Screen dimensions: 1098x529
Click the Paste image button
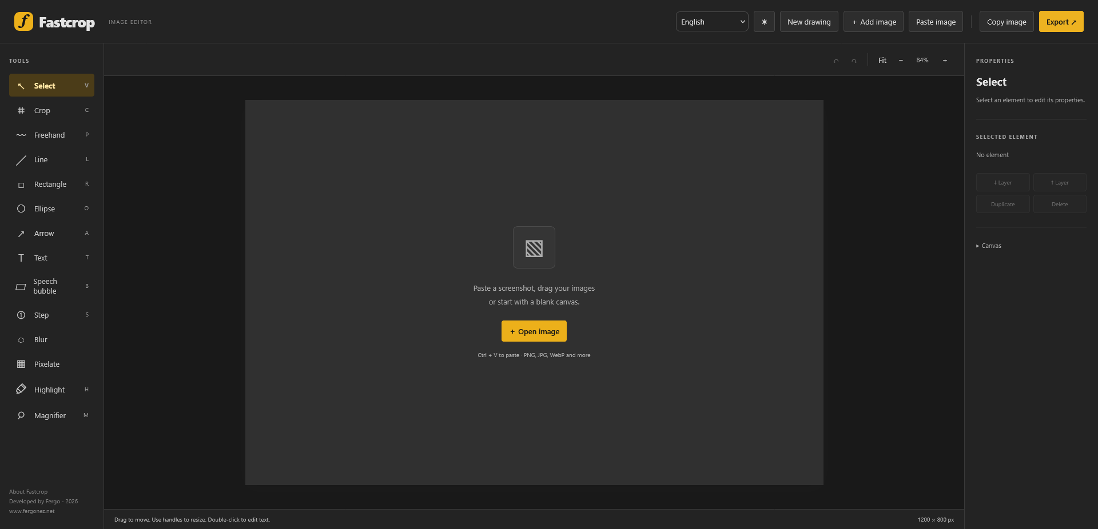click(x=936, y=22)
